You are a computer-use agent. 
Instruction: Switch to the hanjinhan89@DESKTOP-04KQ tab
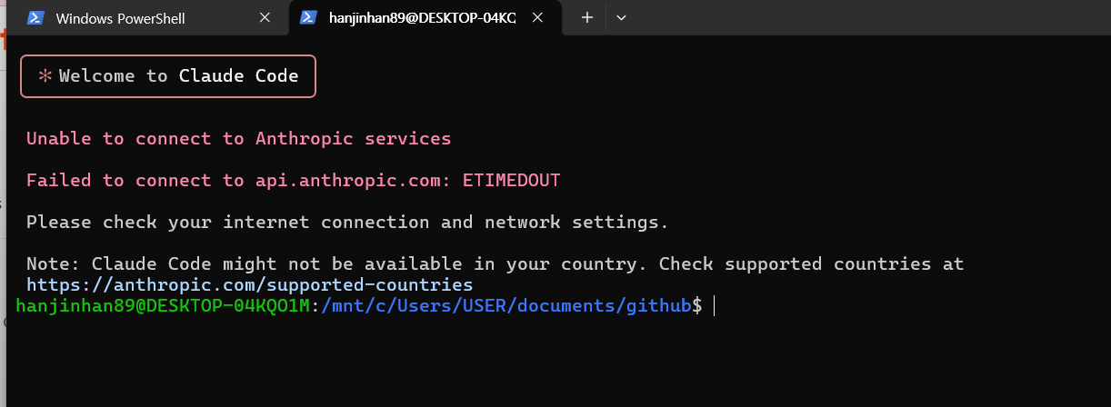(x=425, y=18)
